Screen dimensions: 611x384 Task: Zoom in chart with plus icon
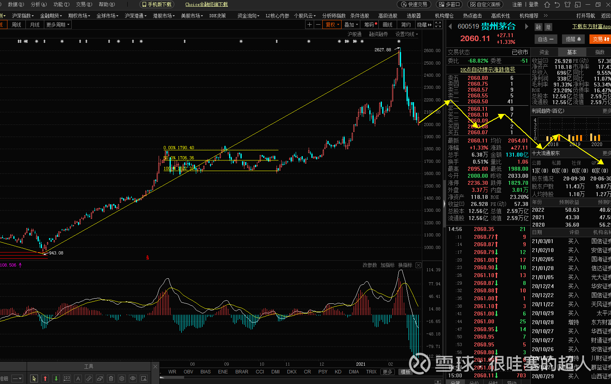coord(309,25)
